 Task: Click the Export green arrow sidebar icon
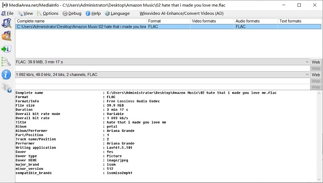[x=6, y=49]
